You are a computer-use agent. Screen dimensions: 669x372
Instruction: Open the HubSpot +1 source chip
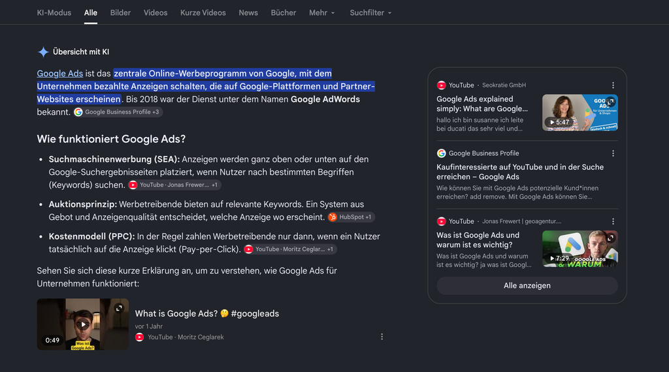(x=351, y=217)
